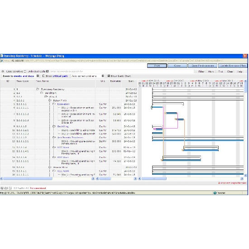This screenshot has width=249, height=249.
Task: Toggle the Case Sensitive checkbox
Action: pyautogui.click(x=25, y=71)
